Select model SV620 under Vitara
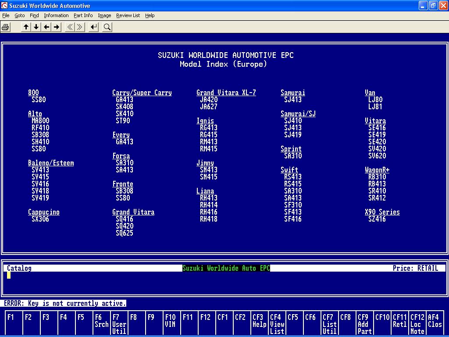This screenshot has width=449, height=337. [377, 156]
